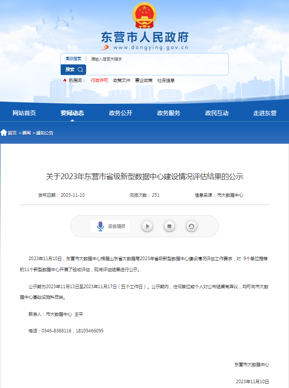Click the signature 东营市大数据中心

(252, 364)
